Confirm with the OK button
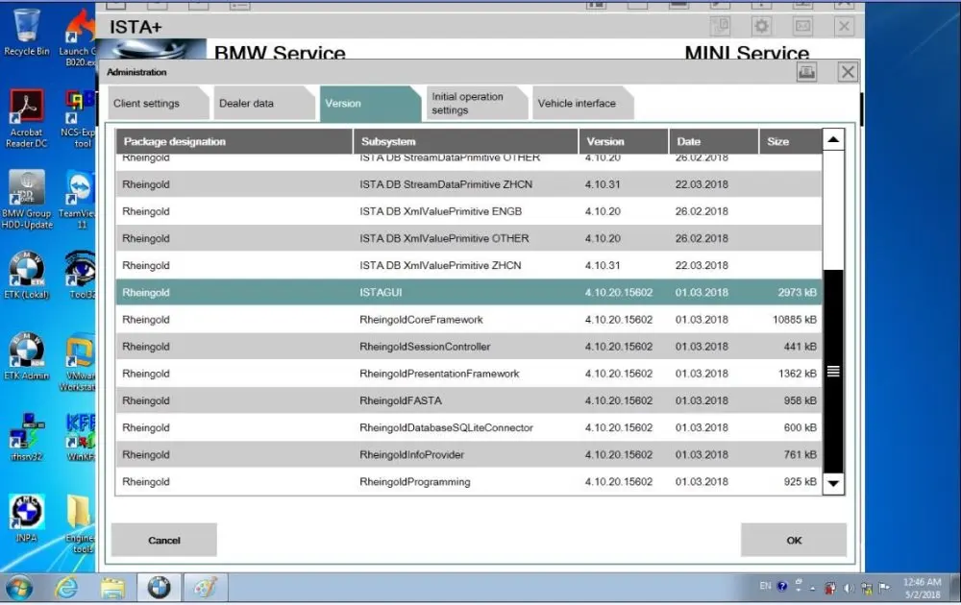 (794, 540)
